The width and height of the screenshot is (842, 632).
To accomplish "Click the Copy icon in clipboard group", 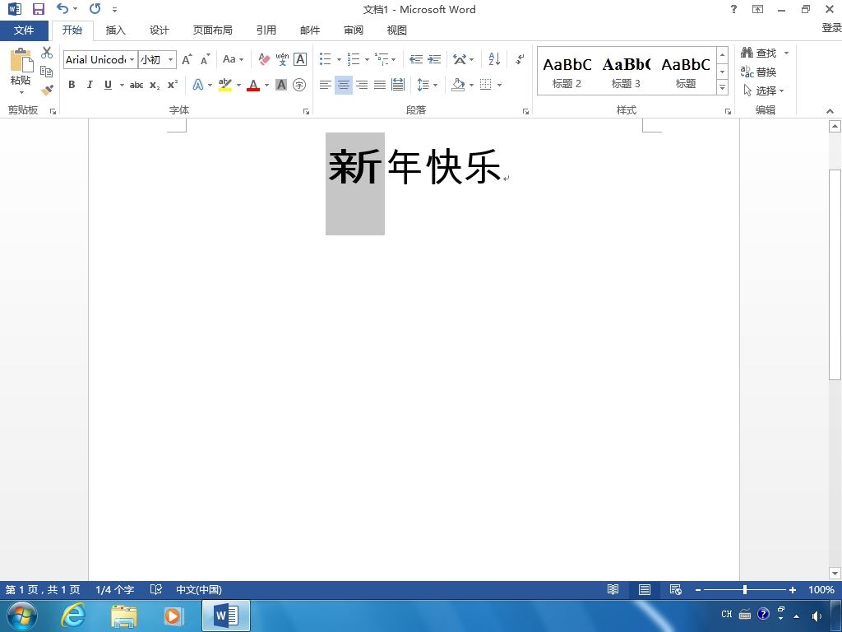I will (47, 72).
